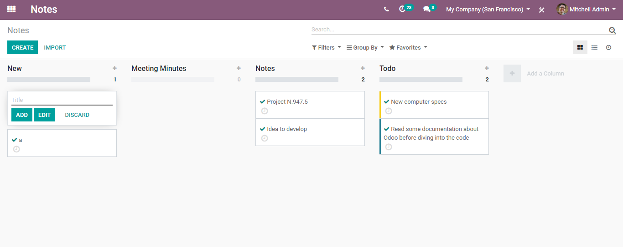Image resolution: width=623 pixels, height=247 pixels.
Task: Click Meeting Minutes column progress bar
Action: coord(173,79)
